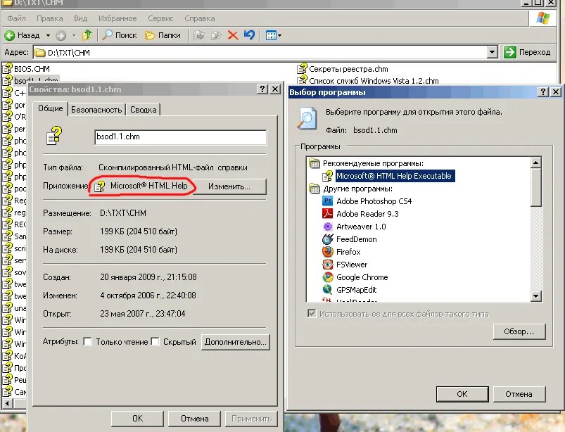Click the Copy To folder toolbar icon

click(x=216, y=35)
